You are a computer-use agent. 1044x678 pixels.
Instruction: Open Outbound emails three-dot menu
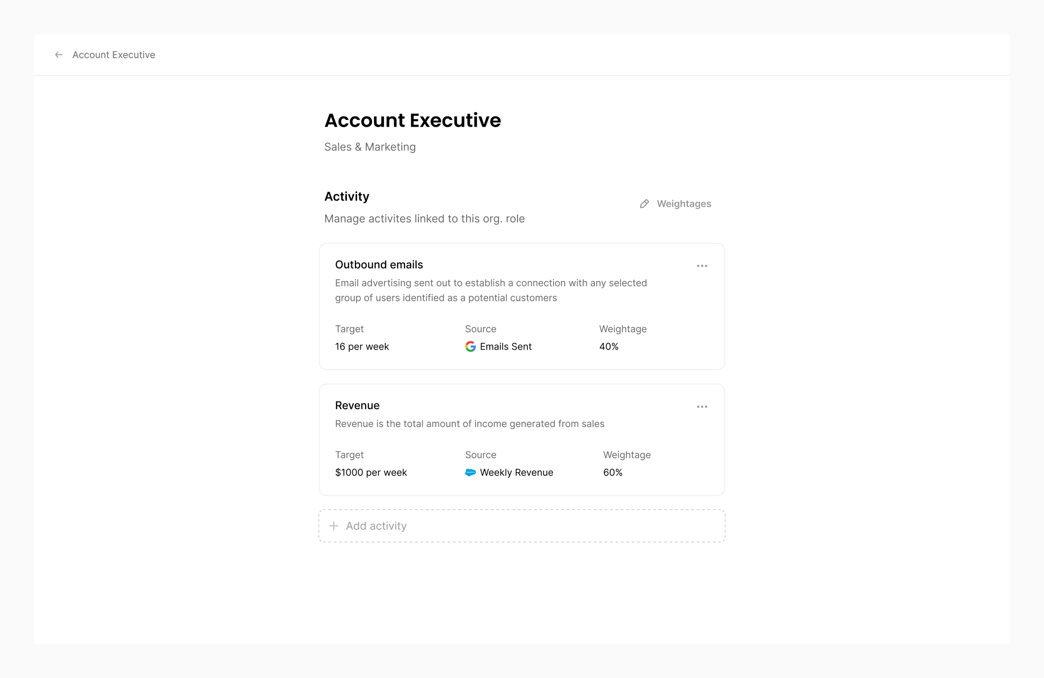pos(702,266)
